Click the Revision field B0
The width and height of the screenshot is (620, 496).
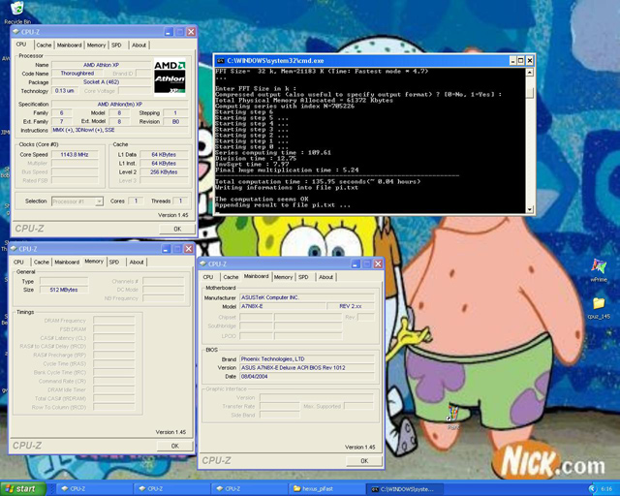coord(175,122)
